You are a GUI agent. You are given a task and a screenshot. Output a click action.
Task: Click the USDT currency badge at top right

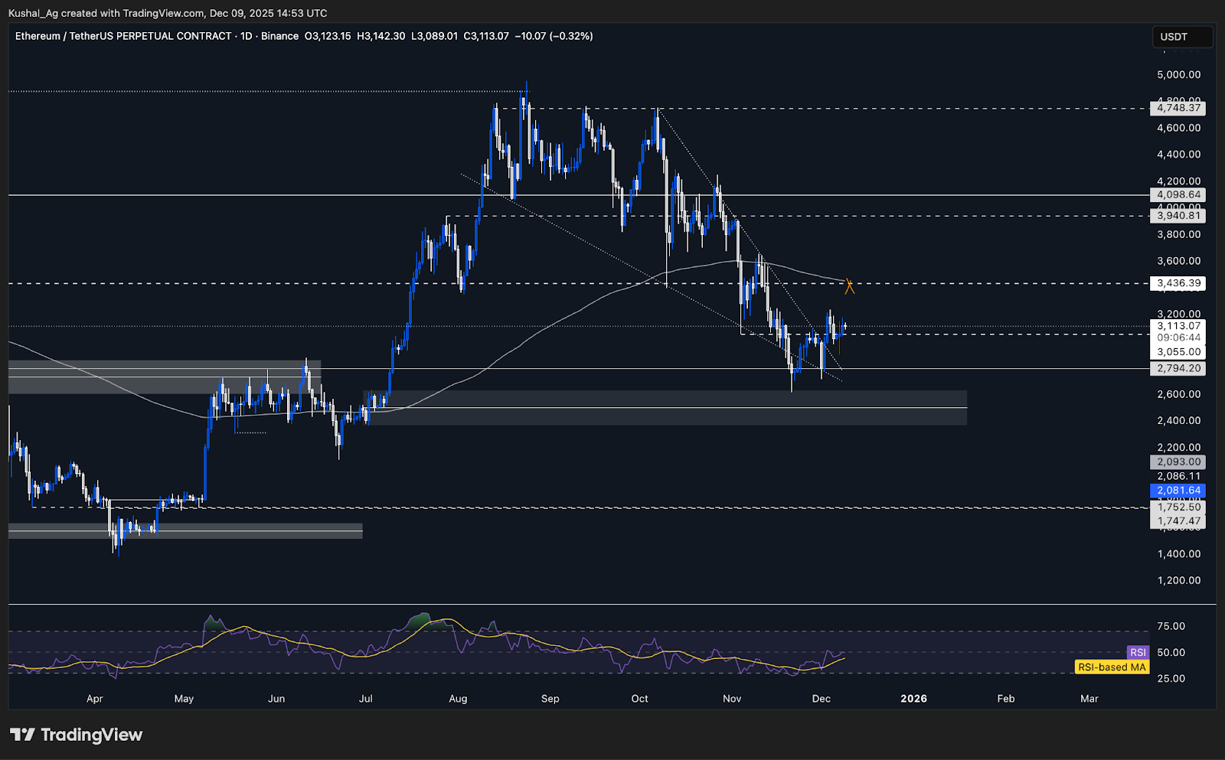point(1181,36)
